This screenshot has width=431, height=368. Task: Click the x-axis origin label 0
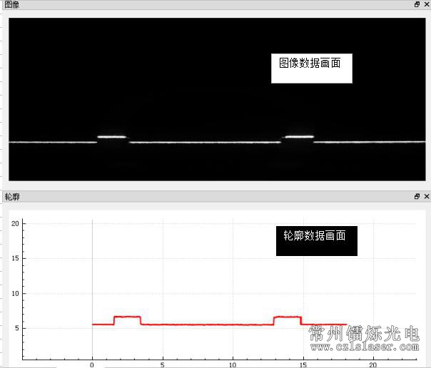92,364
